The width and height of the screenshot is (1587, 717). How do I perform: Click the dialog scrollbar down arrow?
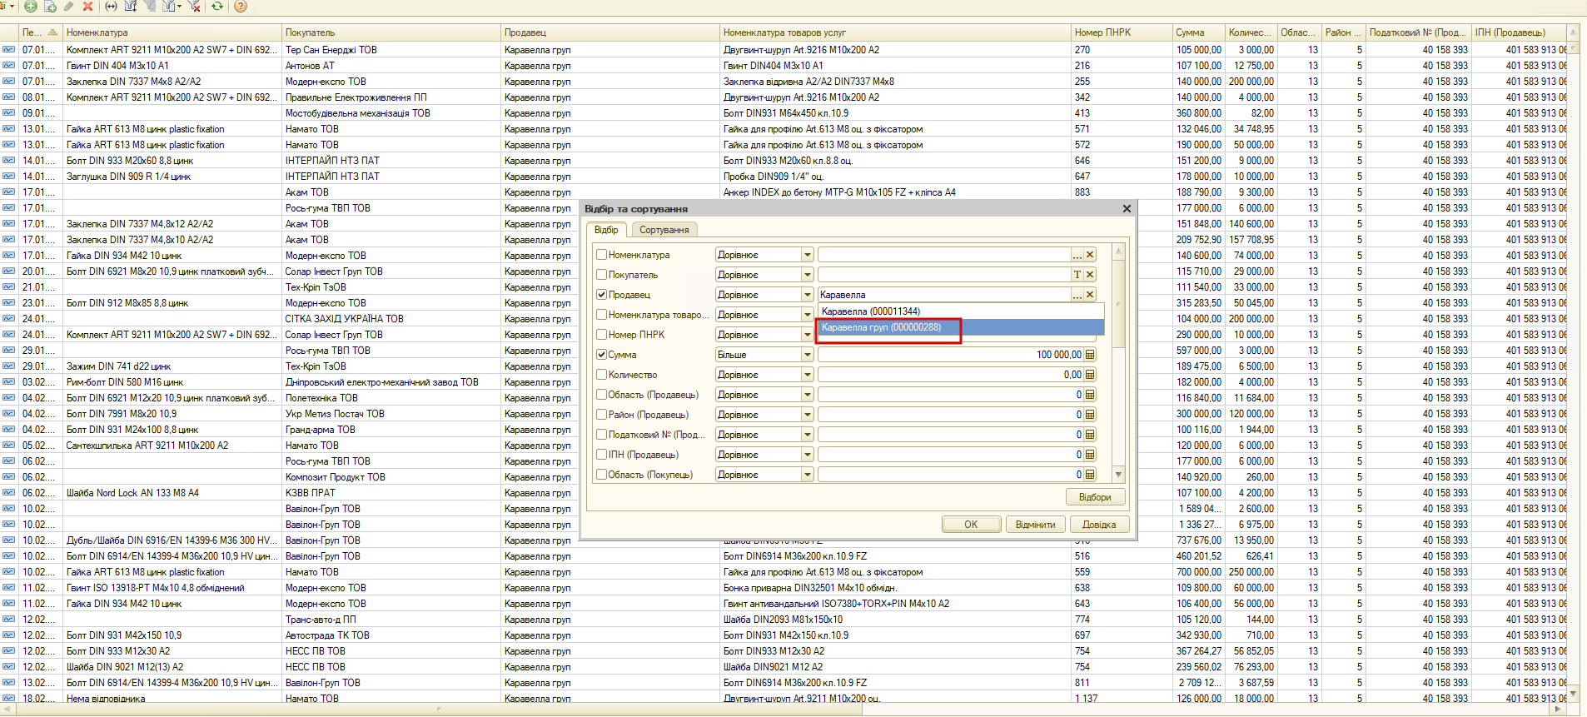point(1118,475)
